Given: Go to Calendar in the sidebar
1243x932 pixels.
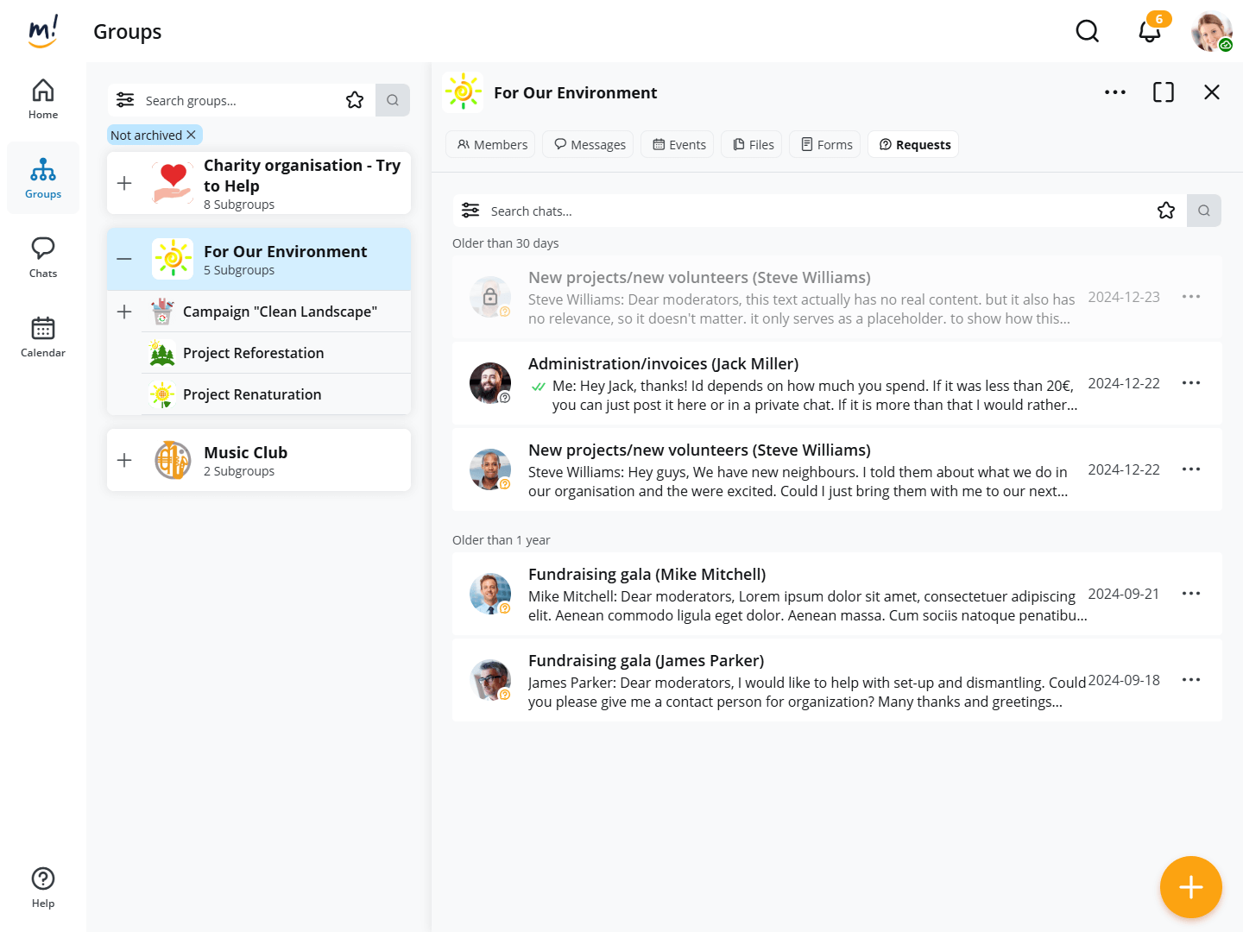Looking at the screenshot, I should point(43,337).
